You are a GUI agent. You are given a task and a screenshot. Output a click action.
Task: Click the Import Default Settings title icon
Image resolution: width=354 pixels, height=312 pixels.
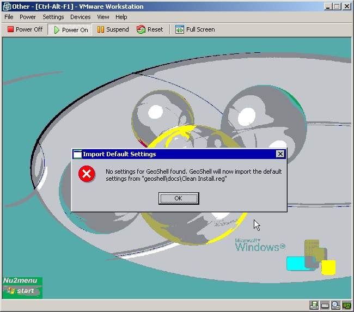77,154
